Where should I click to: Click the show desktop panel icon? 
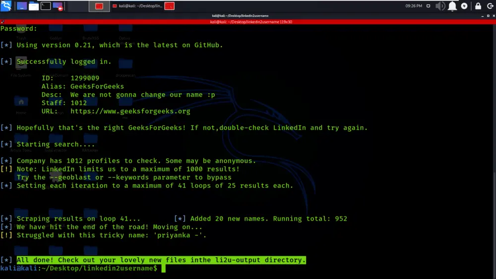tap(21, 6)
